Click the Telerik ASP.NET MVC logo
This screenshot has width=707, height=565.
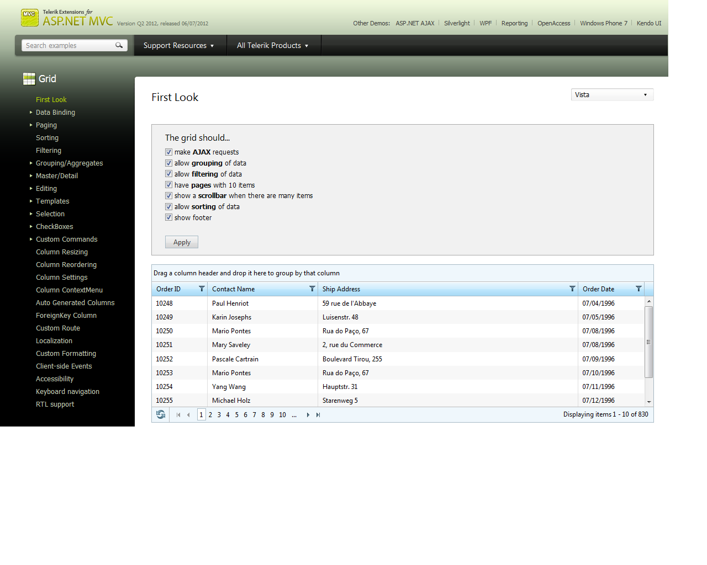(x=67, y=18)
